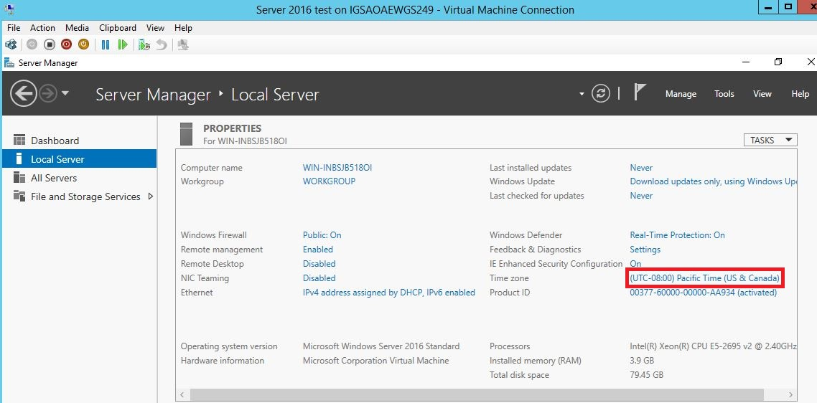The width and height of the screenshot is (817, 403).
Task: Click the computer name link WIN-INBSJB518OI
Action: [x=337, y=168]
